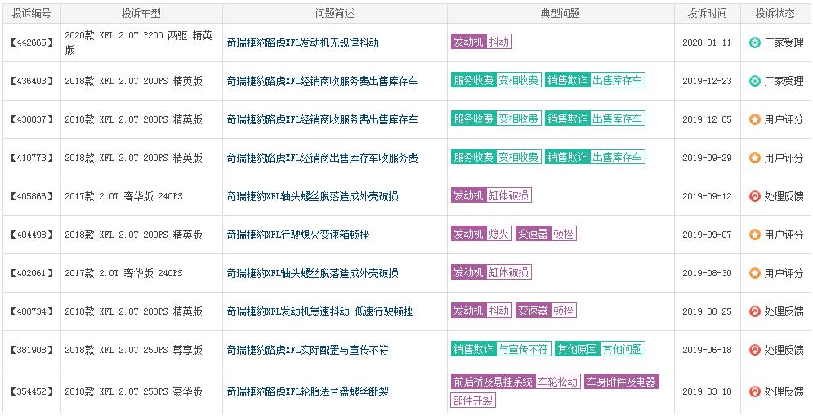Select complaint number 【405866】
The width and height of the screenshot is (813, 416).
point(32,196)
